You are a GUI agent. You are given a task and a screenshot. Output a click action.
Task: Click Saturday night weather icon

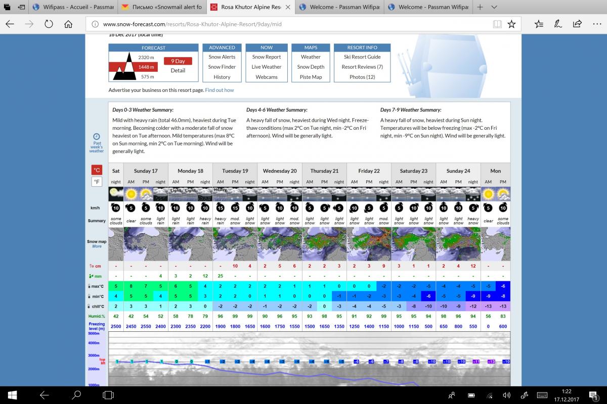(x=116, y=193)
